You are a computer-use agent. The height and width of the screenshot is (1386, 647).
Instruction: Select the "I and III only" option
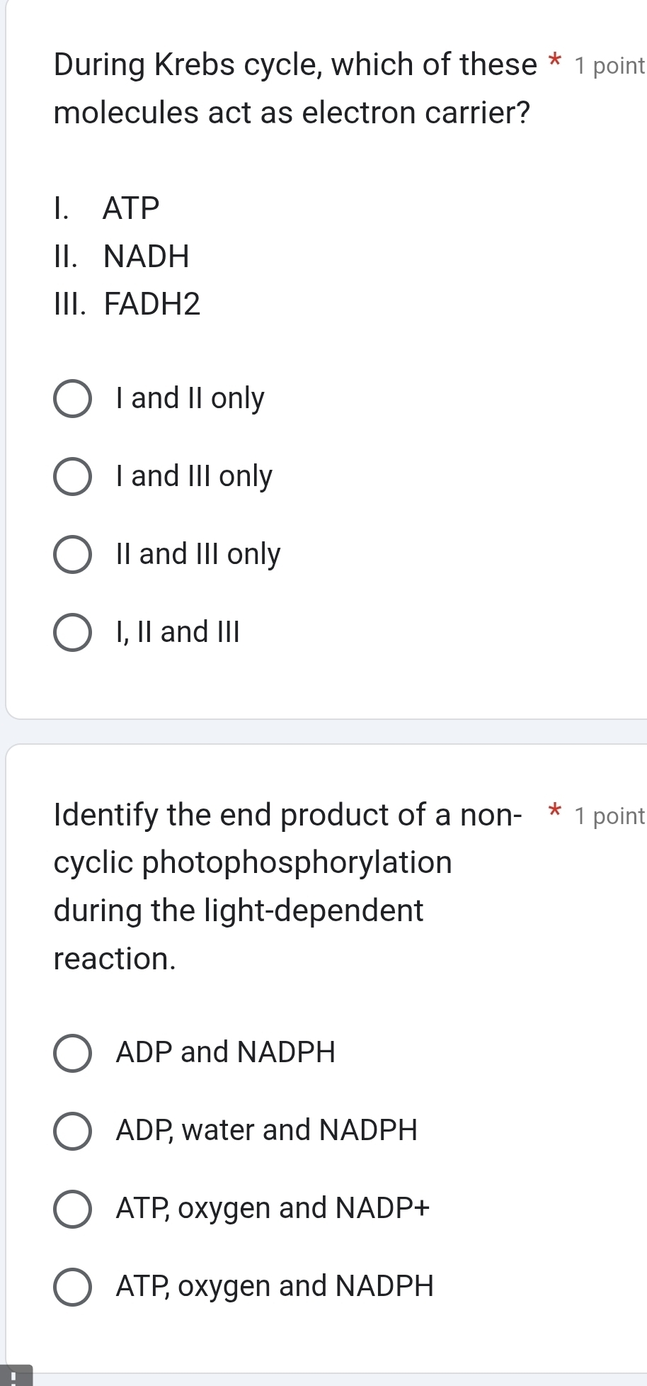pos(71,477)
